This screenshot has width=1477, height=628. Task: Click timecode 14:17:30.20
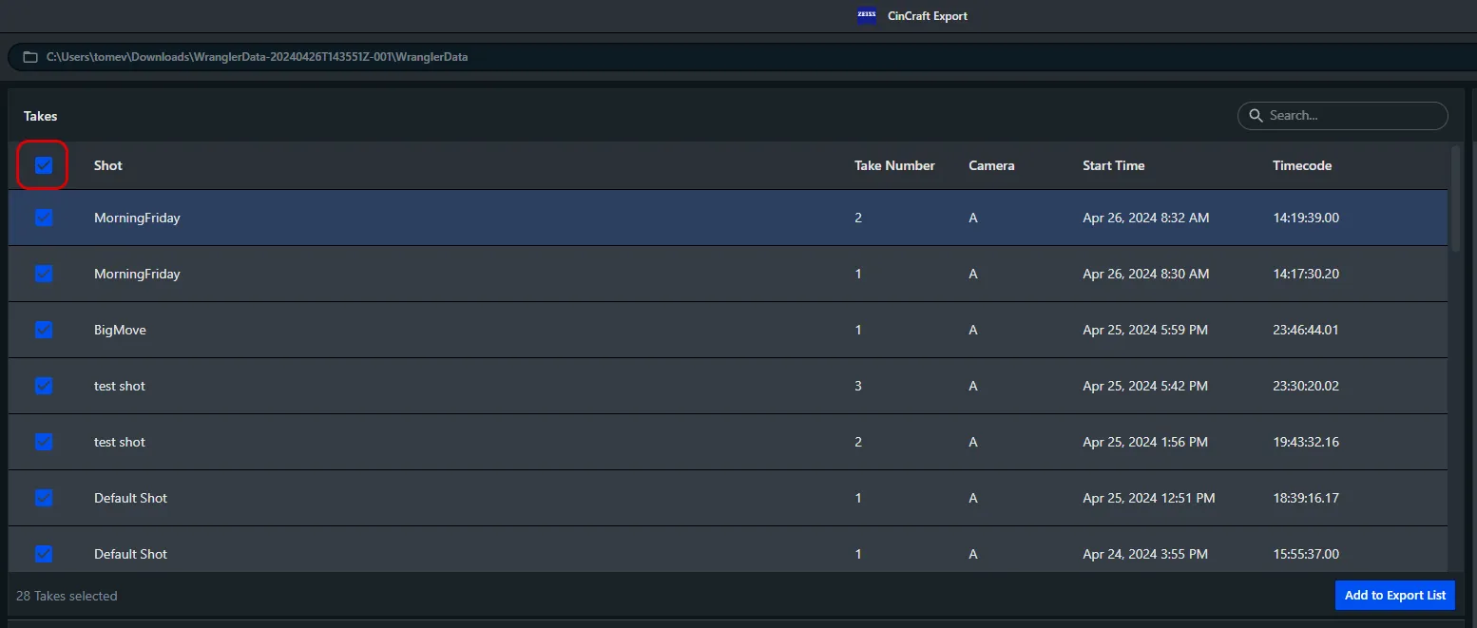click(x=1306, y=274)
